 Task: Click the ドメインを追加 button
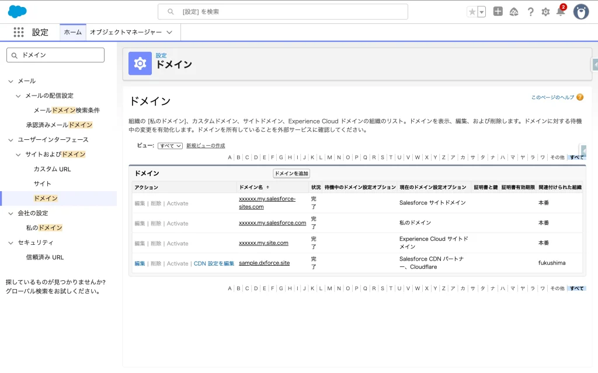(x=291, y=174)
